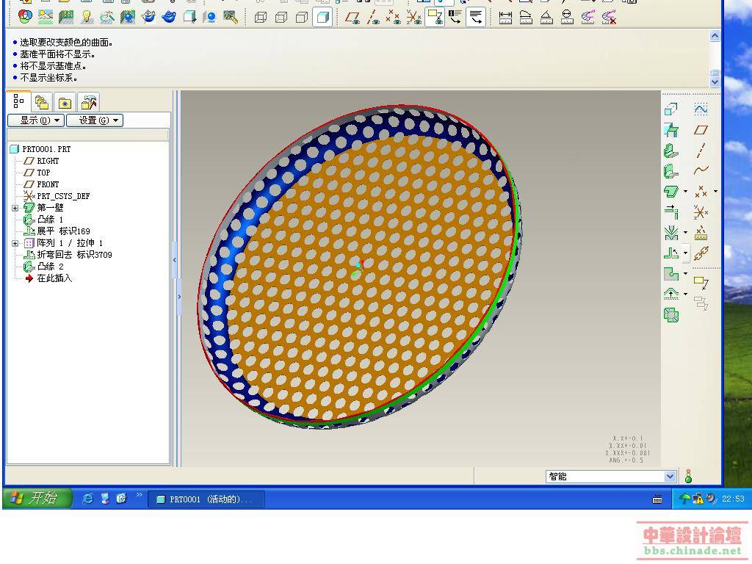The height and width of the screenshot is (564, 752).
Task: Expand the 第一壁 tree node
Action: 15,208
